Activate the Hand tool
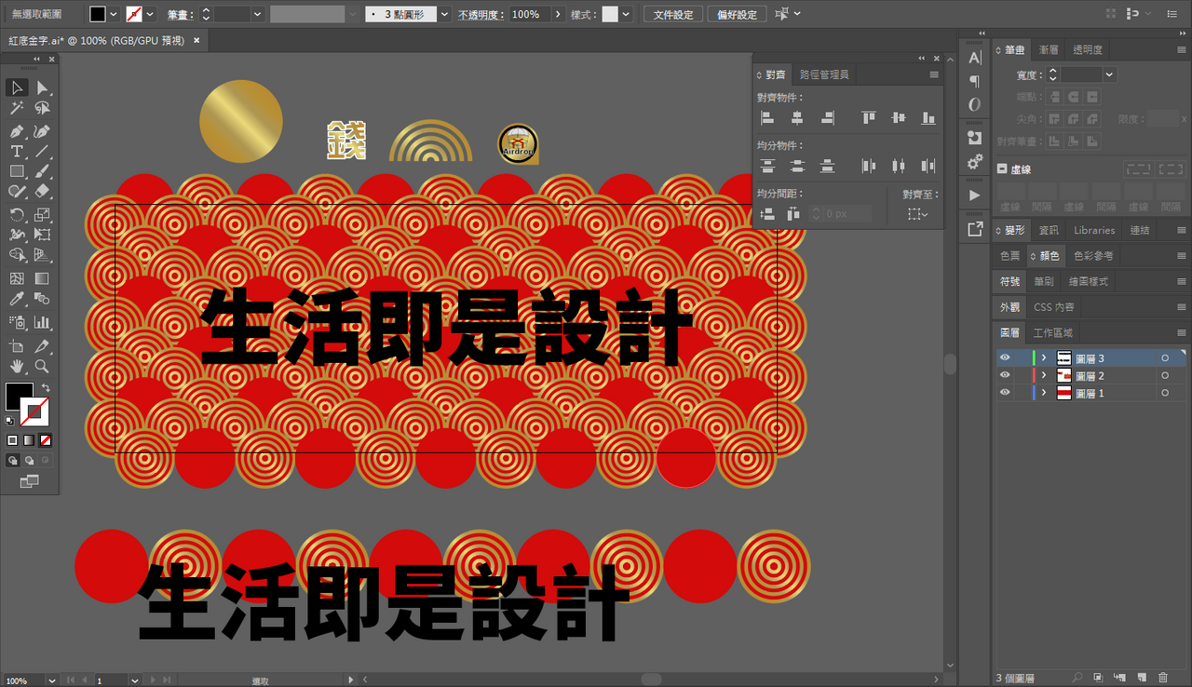Image resolution: width=1192 pixels, height=687 pixels. point(17,367)
